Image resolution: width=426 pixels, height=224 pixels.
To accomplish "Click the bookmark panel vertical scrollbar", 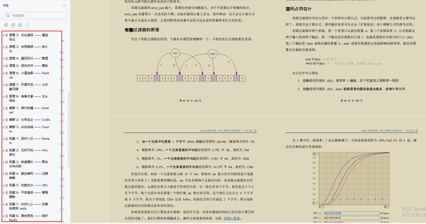I will [69, 129].
